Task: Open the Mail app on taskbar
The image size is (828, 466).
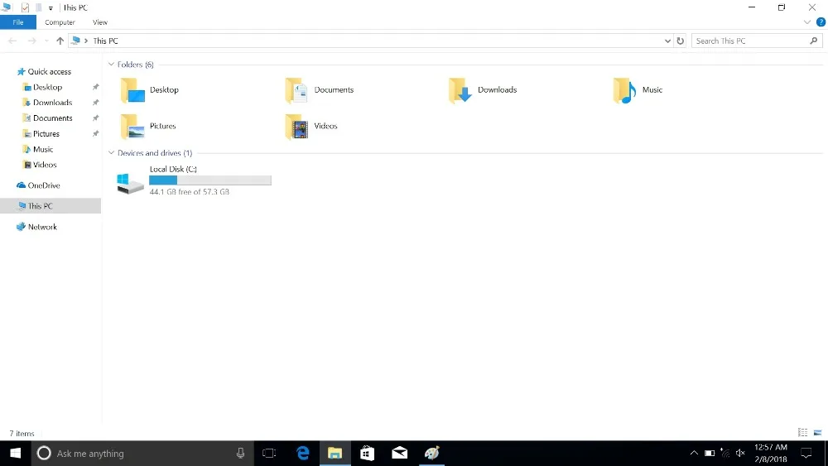Action: (399, 454)
